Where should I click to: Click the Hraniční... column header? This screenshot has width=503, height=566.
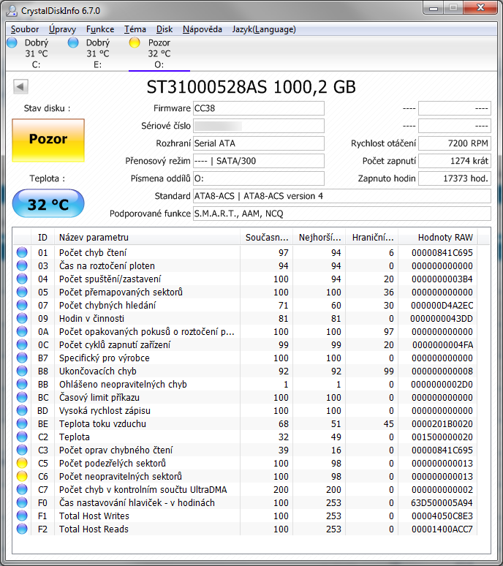(372, 237)
